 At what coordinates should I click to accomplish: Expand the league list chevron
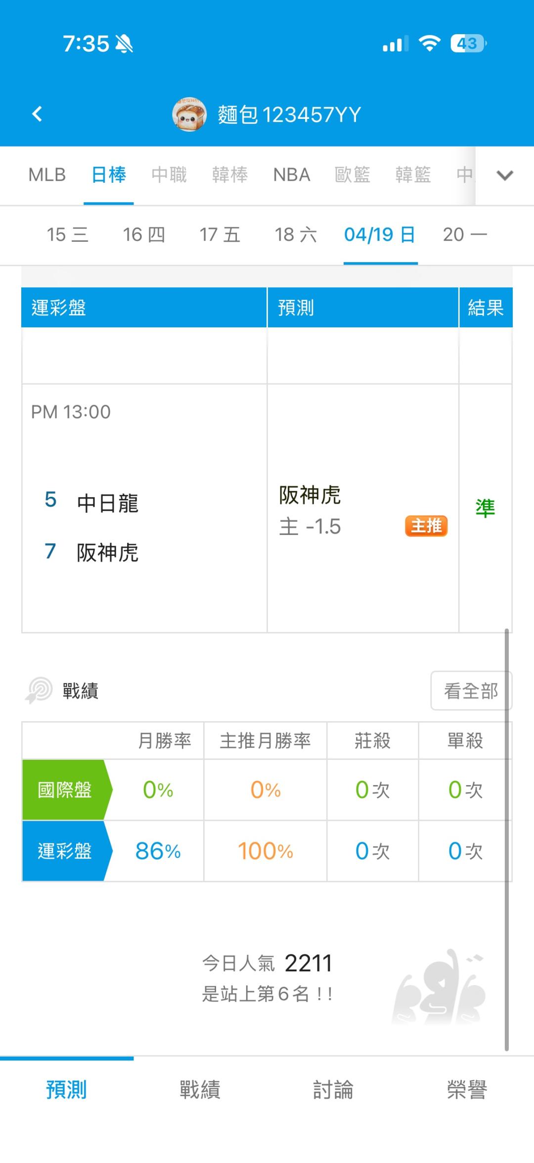click(x=505, y=175)
